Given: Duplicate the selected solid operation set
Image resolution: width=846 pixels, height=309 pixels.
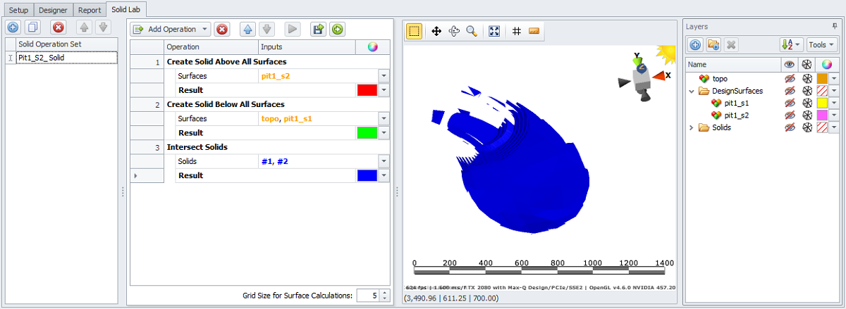Looking at the screenshot, I should coord(33,27).
